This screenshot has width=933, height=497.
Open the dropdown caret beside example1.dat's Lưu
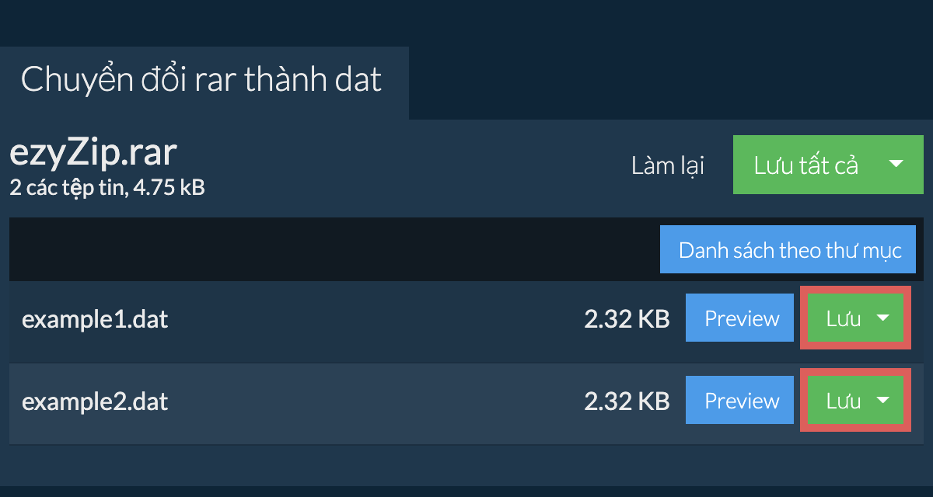[882, 318]
